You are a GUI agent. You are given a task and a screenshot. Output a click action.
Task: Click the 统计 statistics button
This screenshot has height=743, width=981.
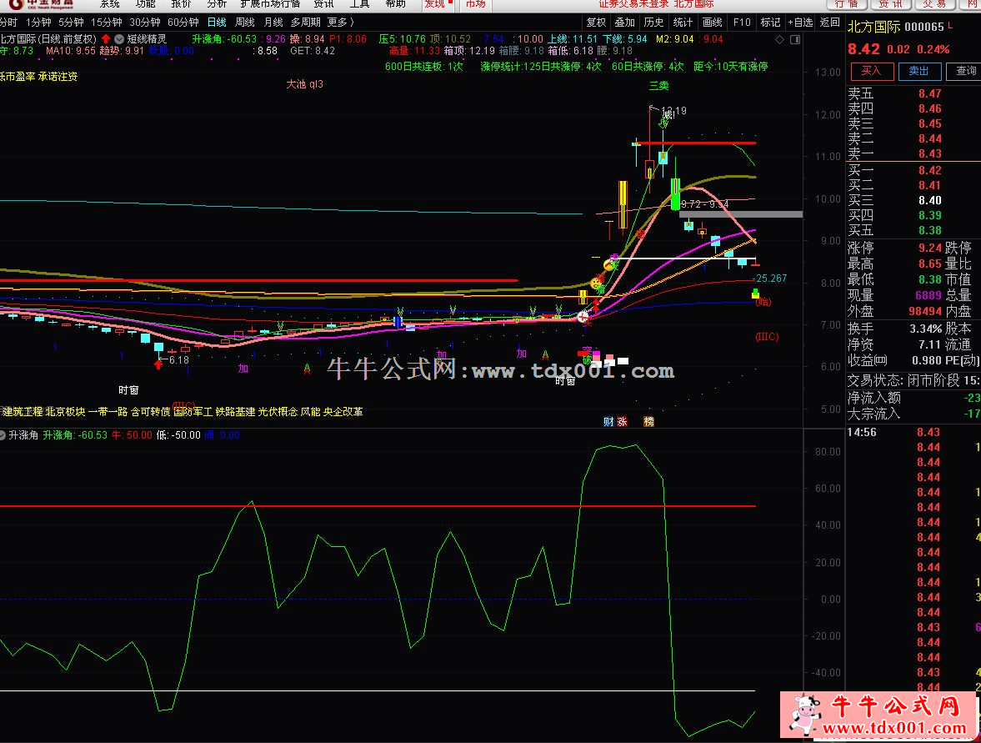(x=683, y=22)
